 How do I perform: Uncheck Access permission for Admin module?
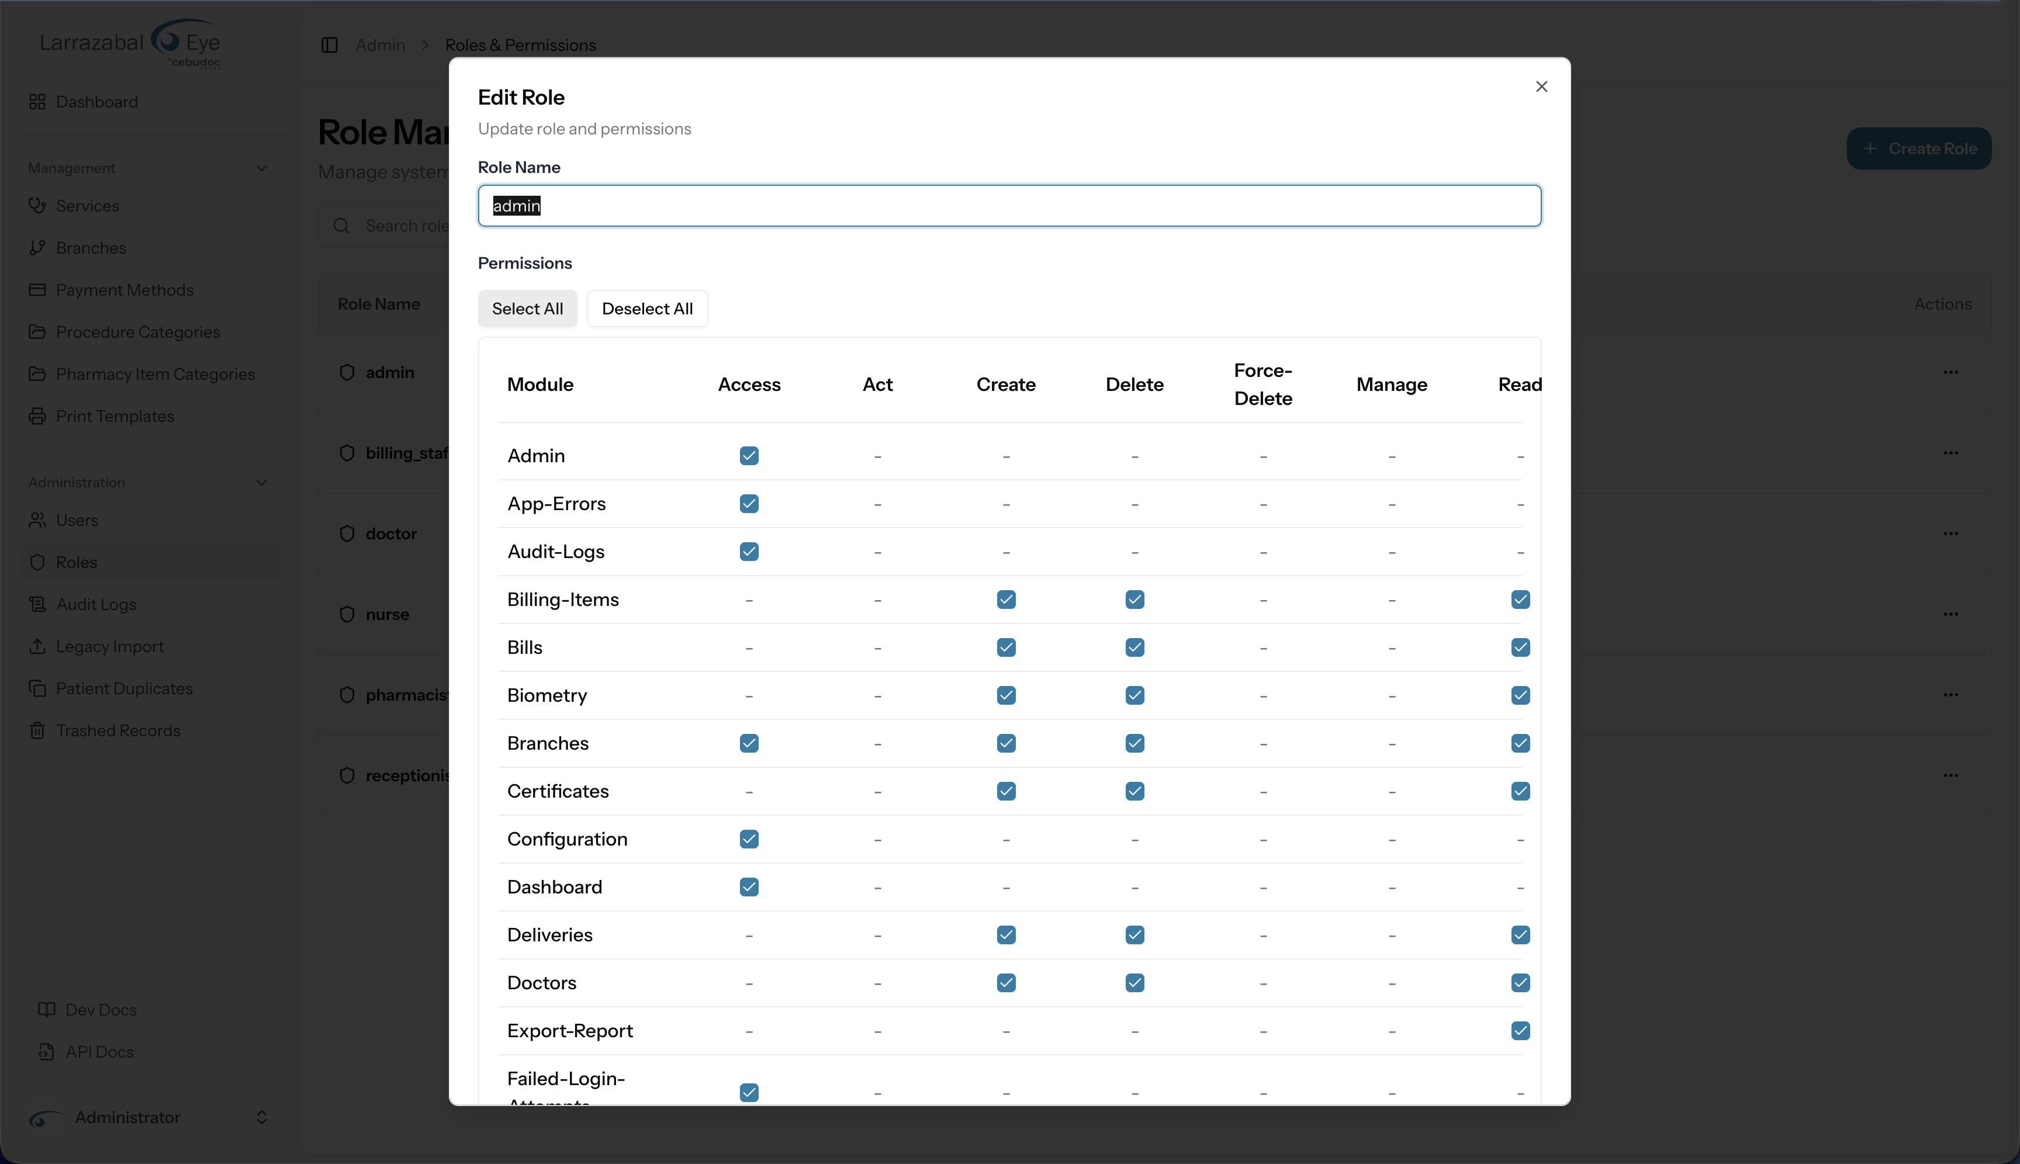749,456
